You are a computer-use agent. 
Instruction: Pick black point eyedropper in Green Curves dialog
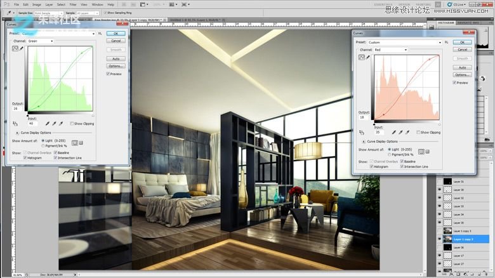click(x=48, y=124)
